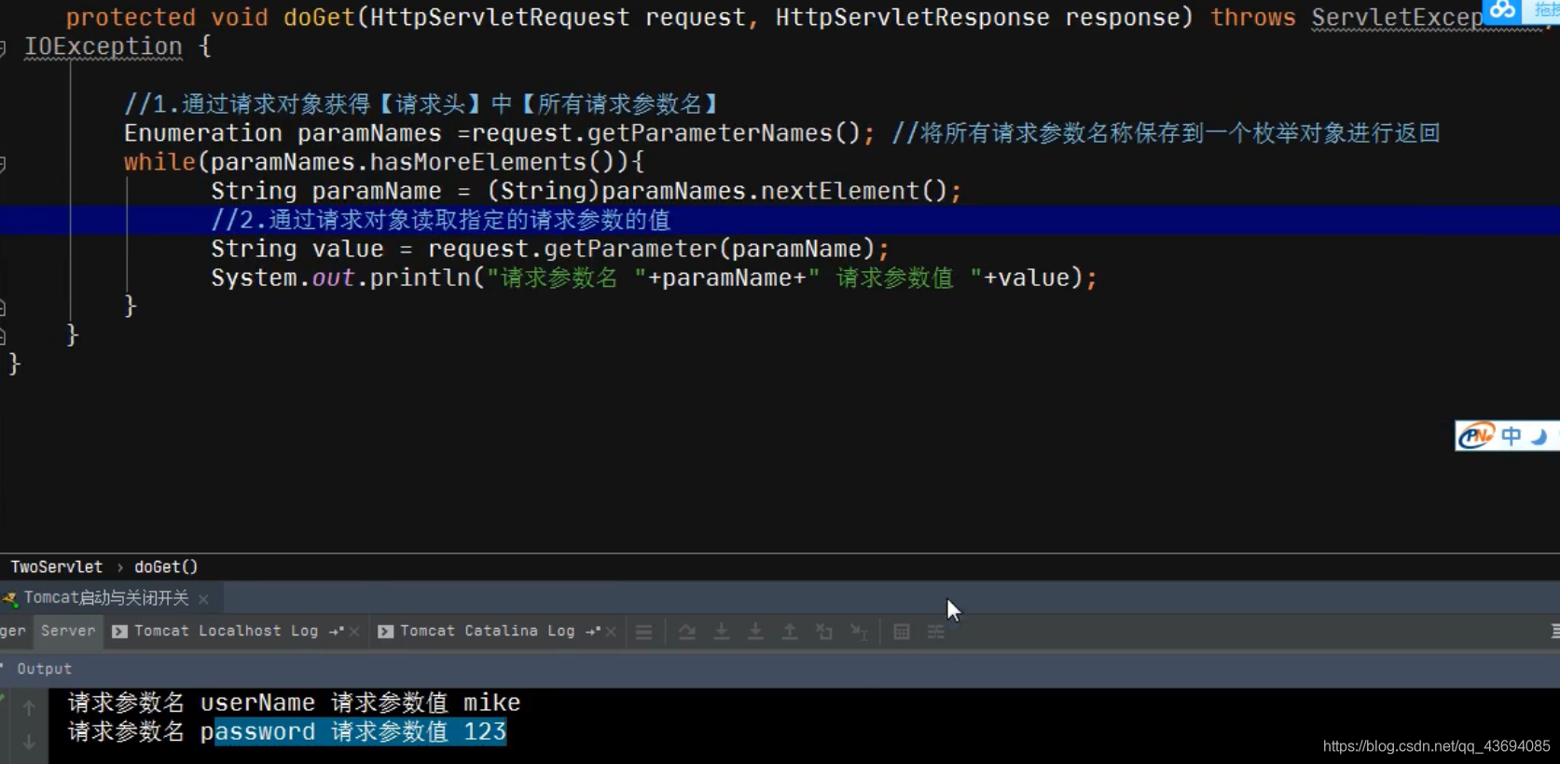This screenshot has width=1560, height=764.
Task: Click console output line with userName mike
Action: [294, 703]
